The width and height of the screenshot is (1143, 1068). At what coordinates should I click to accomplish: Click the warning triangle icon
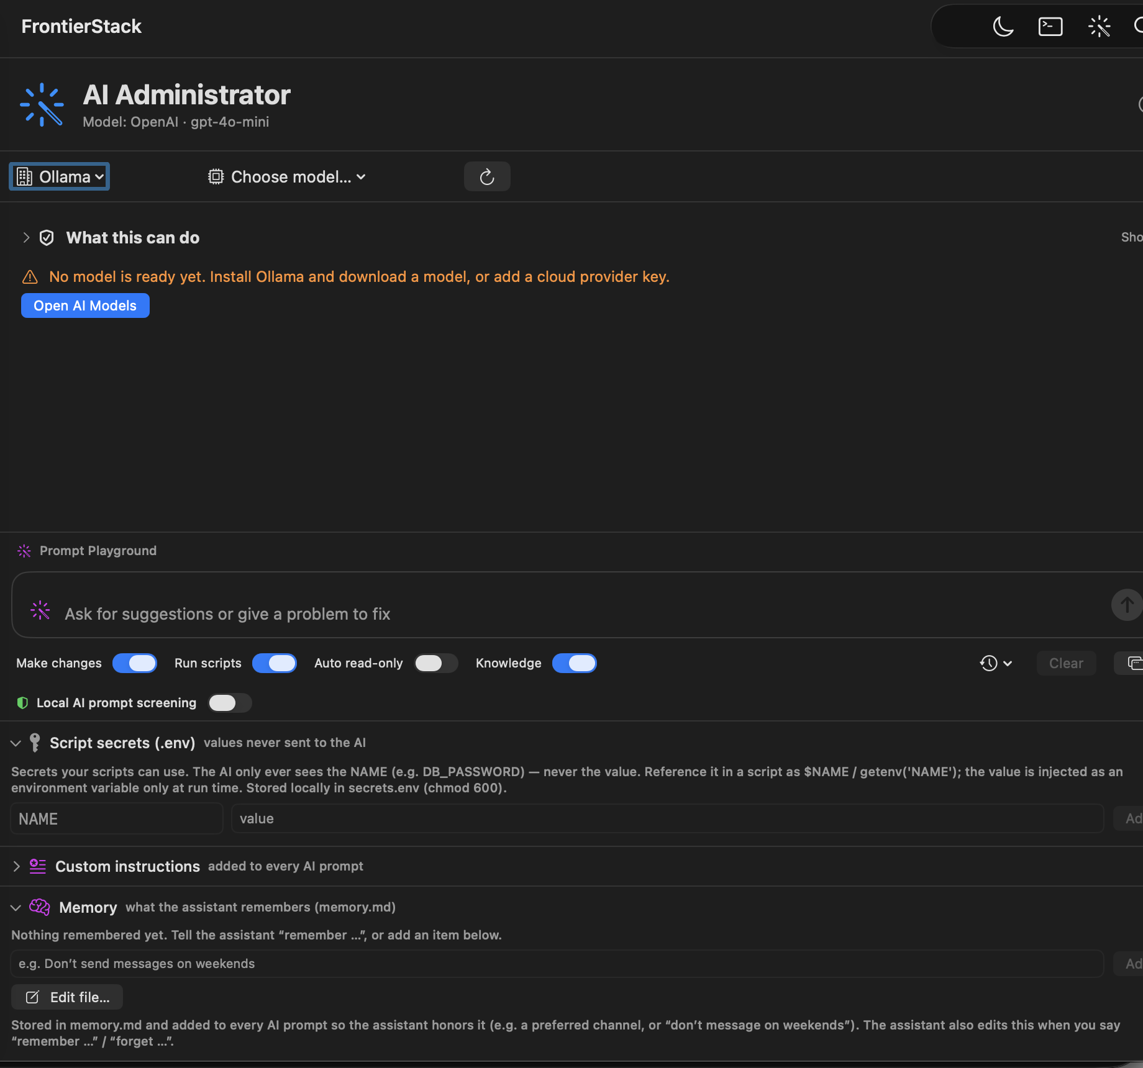pos(30,277)
